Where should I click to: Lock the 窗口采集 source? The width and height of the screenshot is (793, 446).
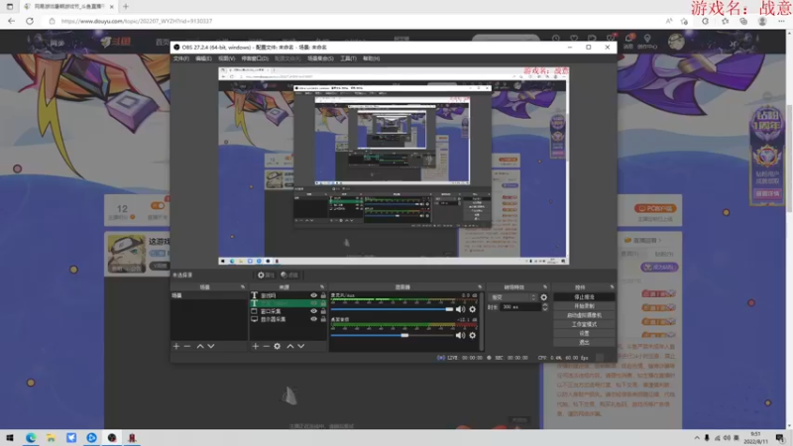(x=323, y=311)
